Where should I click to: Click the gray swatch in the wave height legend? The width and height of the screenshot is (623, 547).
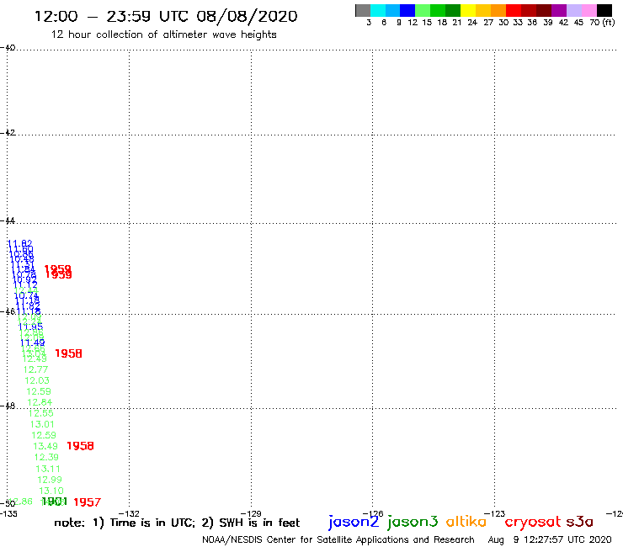click(363, 10)
